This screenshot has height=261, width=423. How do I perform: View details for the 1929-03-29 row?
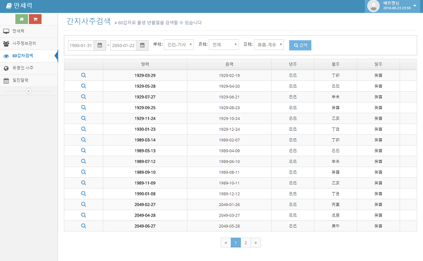[84, 75]
